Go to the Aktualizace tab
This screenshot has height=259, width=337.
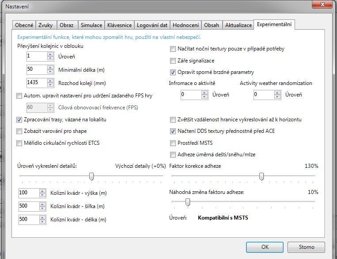(239, 25)
